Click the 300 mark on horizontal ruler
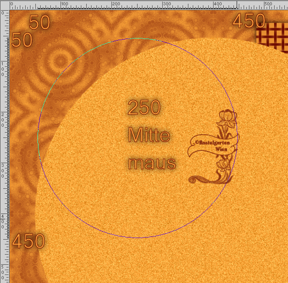This screenshot has height=283, width=288. (167, 4)
